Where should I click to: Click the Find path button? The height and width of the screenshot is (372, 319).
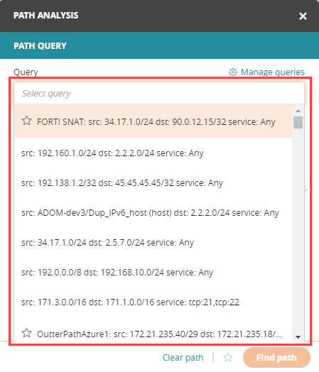coord(276,358)
